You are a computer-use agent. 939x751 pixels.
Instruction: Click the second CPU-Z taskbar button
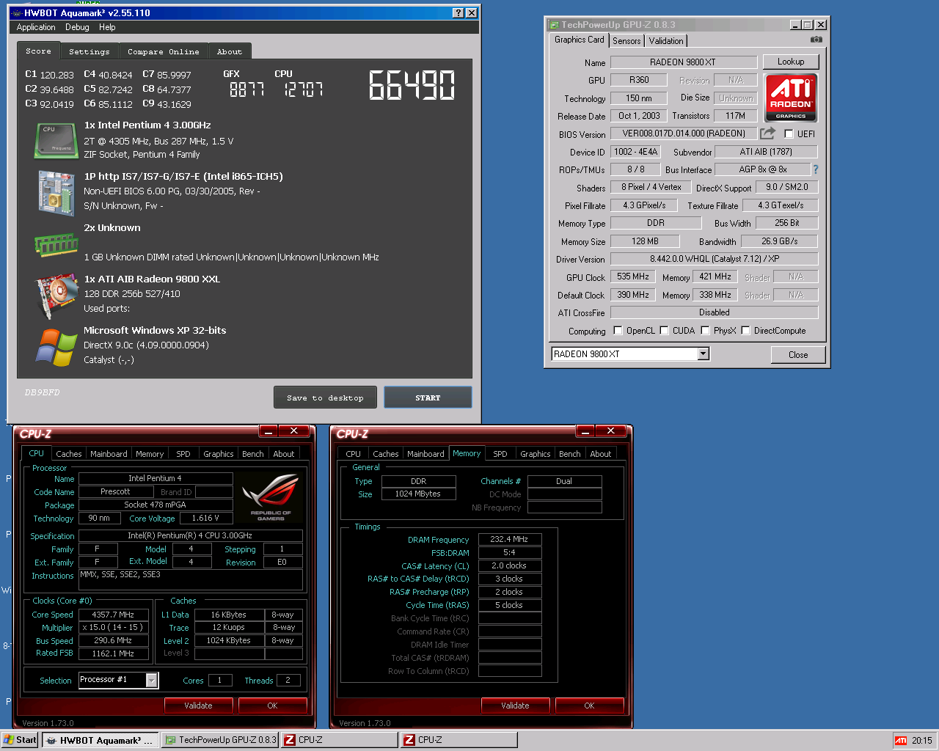pyautogui.click(x=459, y=740)
